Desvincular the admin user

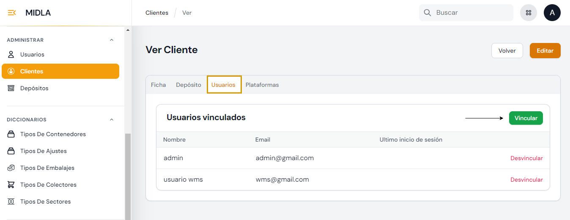pos(526,158)
